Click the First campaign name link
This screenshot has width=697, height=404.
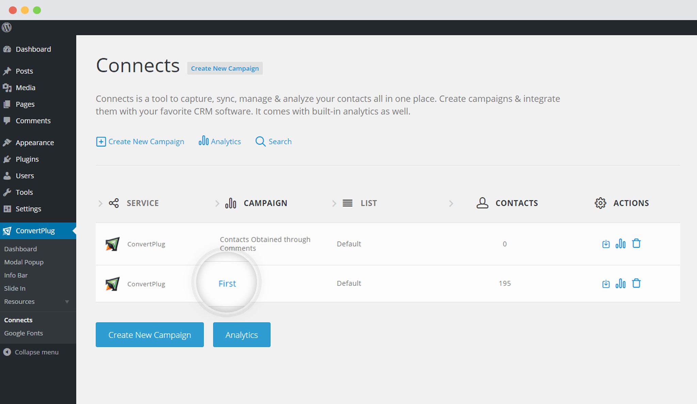tap(228, 283)
